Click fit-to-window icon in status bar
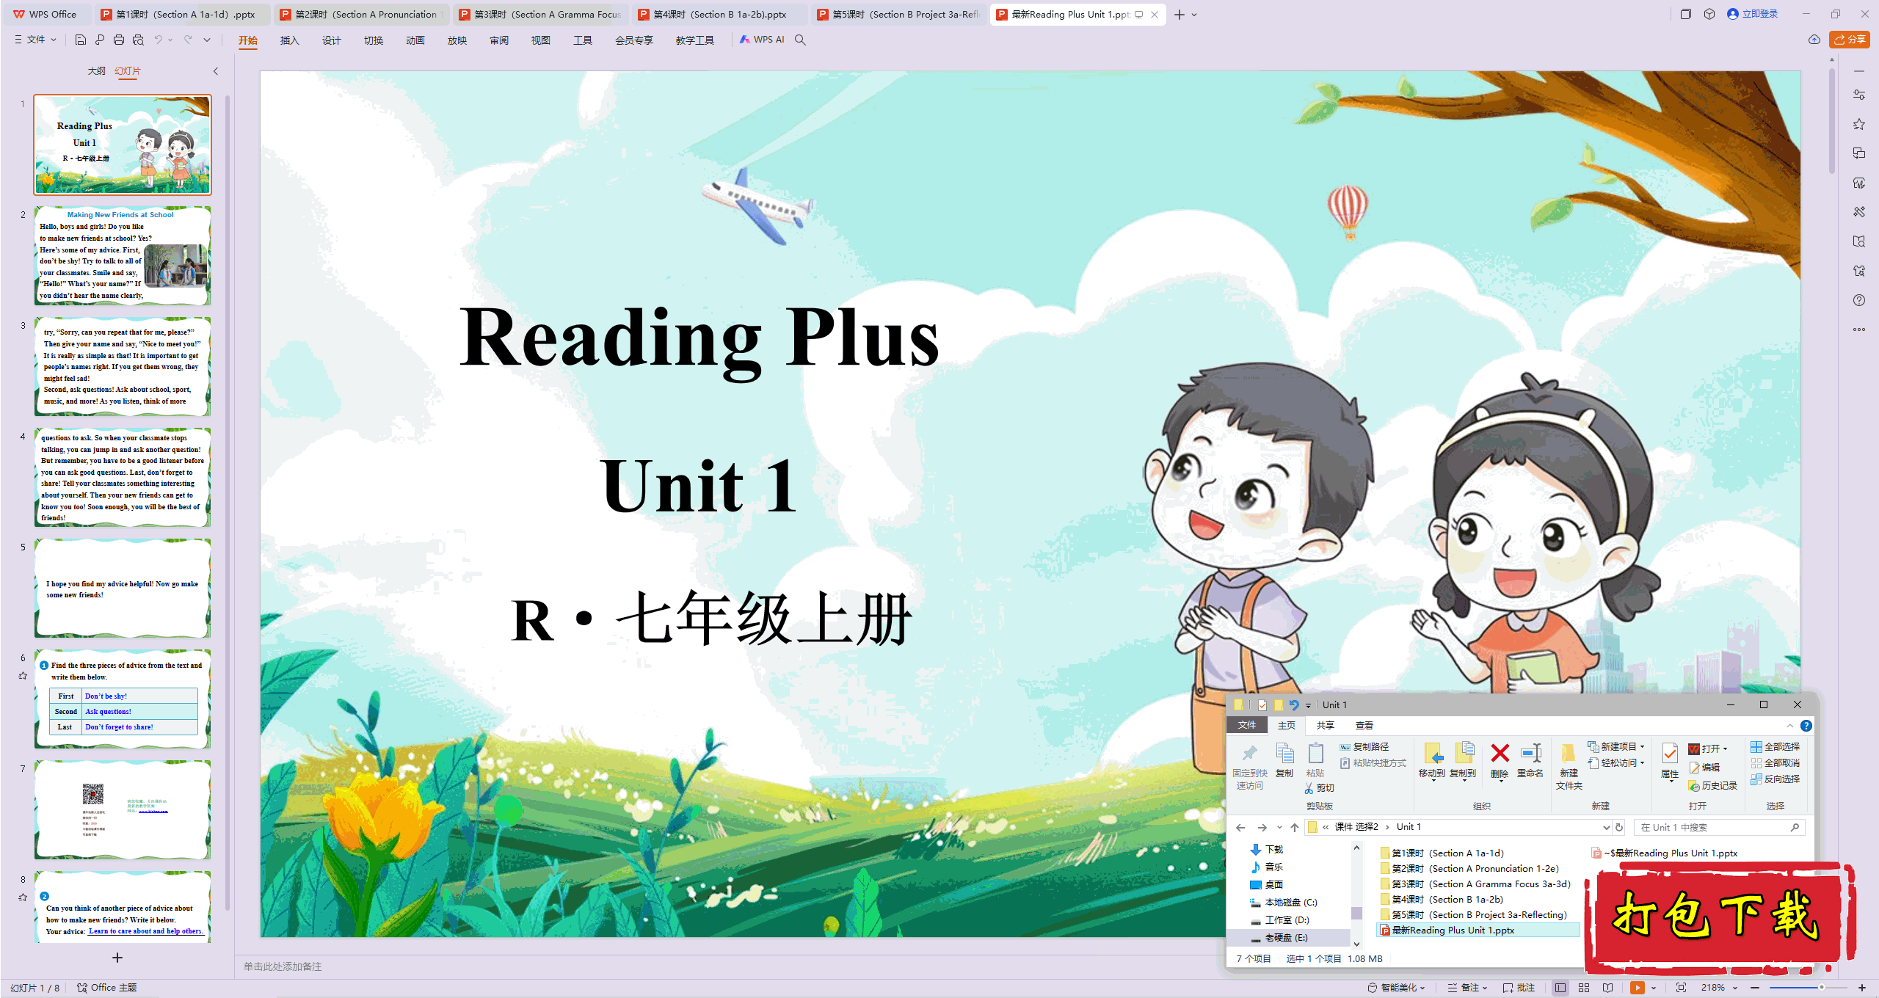This screenshot has height=998, width=1879. [x=1682, y=988]
